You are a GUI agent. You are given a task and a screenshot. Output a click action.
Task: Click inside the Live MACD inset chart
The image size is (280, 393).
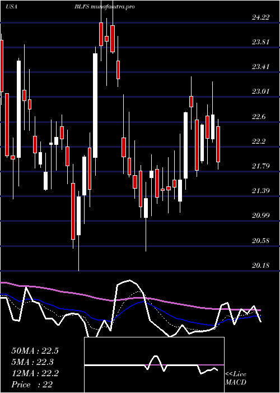154,365
